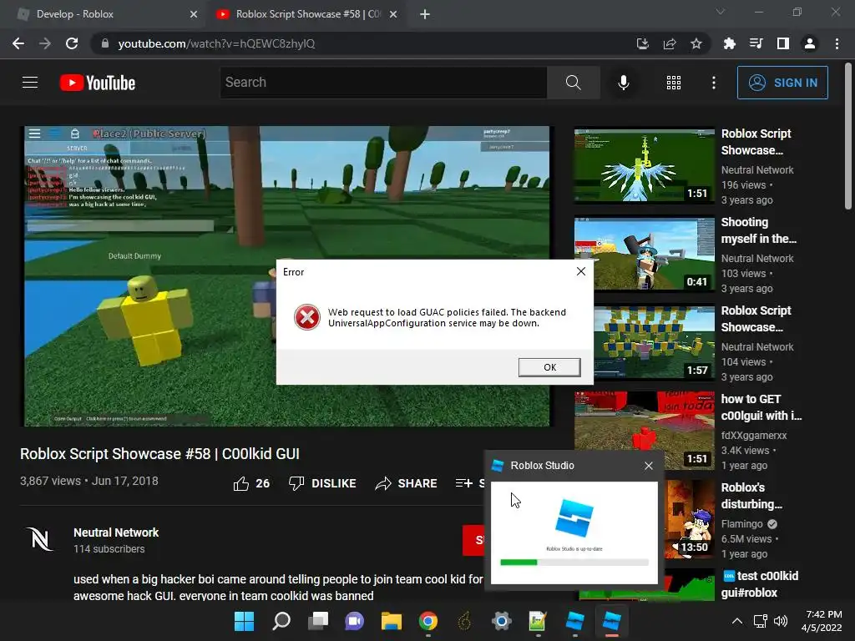Open the tab search chevron
855x641 pixels.
pyautogui.click(x=721, y=12)
